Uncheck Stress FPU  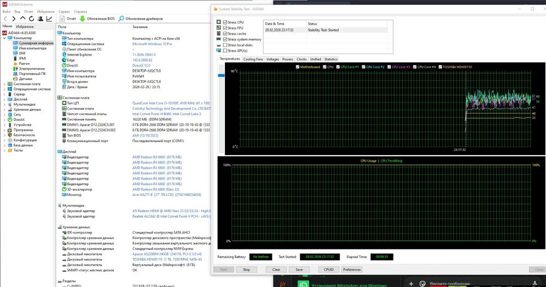pos(225,28)
